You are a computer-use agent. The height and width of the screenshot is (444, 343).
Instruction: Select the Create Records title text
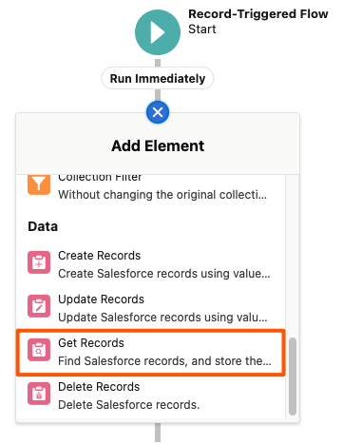tap(100, 256)
